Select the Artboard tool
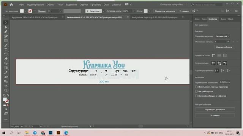The width and height of the screenshot is (243, 136). 6,86
